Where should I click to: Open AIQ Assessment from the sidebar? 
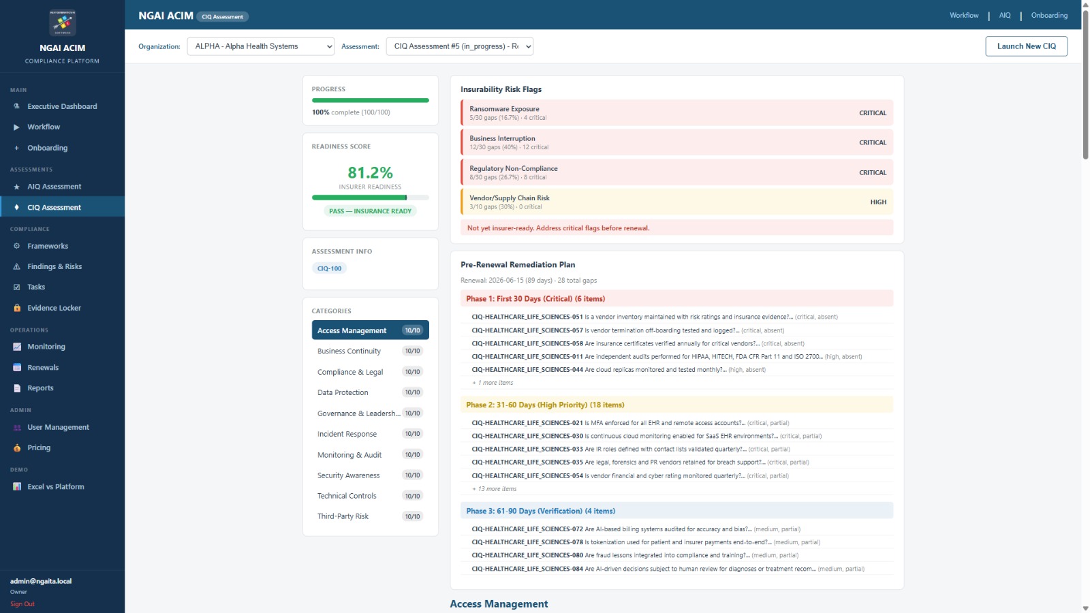point(54,187)
